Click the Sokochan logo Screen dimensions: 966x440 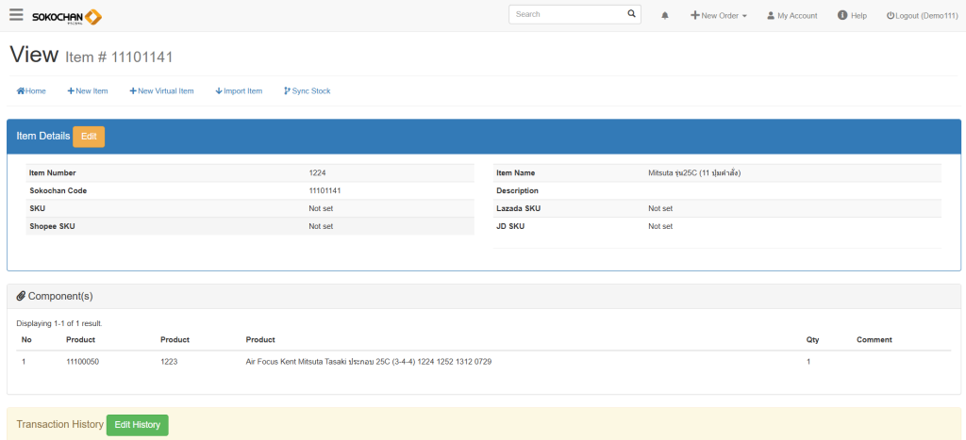click(66, 16)
